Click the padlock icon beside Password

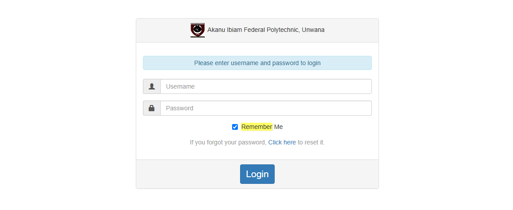[x=151, y=108]
